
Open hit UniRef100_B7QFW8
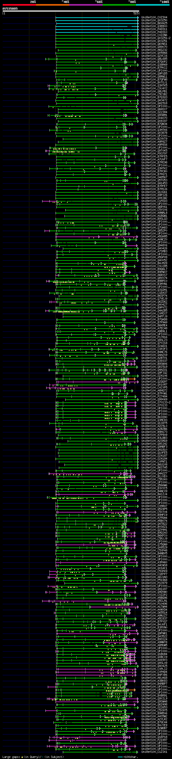154,80
